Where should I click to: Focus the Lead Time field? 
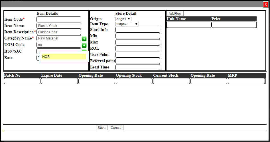point(138,67)
